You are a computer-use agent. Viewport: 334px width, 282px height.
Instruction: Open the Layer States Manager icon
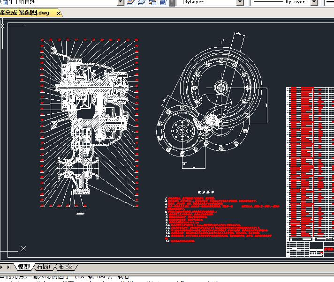(x=152, y=2)
